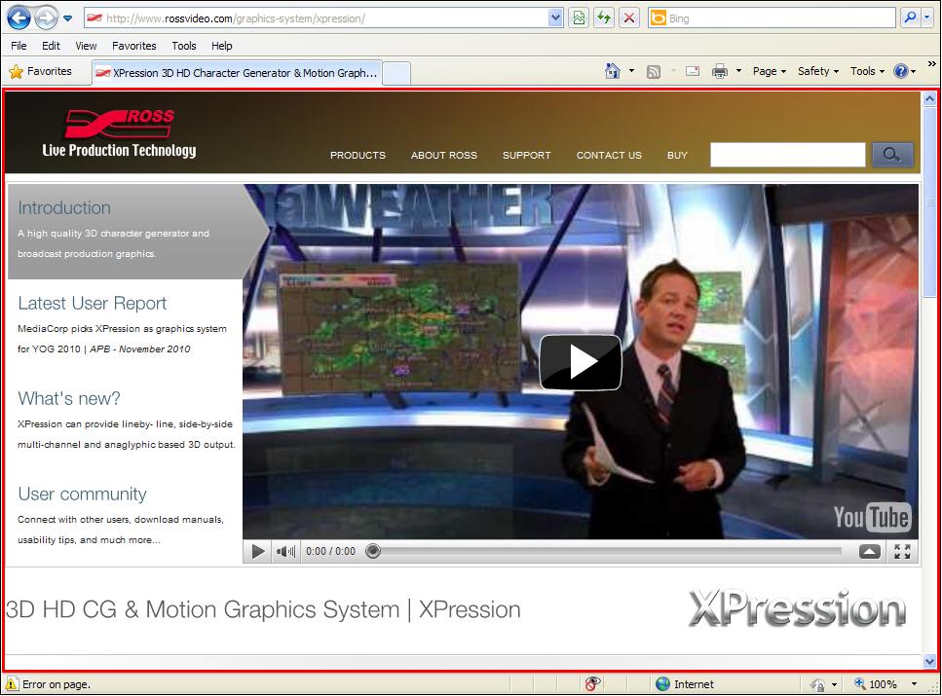Expand the address bar history dropdown
Image resolution: width=942 pixels, height=696 pixels.
pos(555,18)
